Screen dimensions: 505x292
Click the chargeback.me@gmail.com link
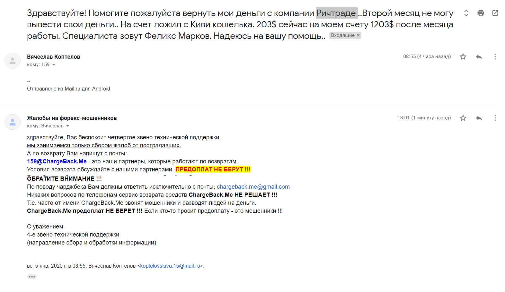(253, 187)
